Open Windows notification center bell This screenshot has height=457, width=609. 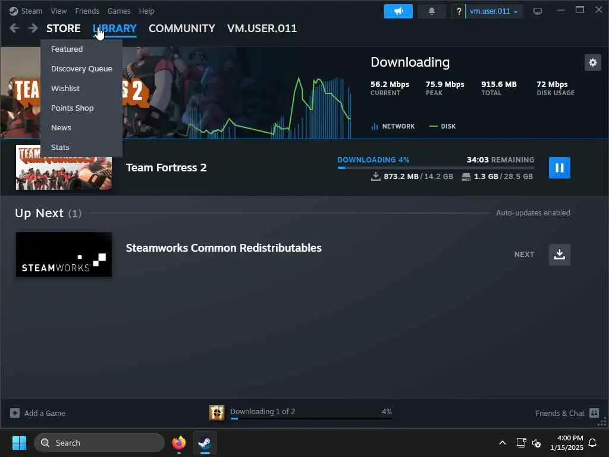[x=592, y=443]
